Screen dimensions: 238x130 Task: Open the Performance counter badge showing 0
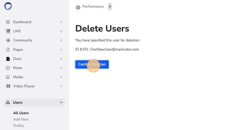(110, 7)
